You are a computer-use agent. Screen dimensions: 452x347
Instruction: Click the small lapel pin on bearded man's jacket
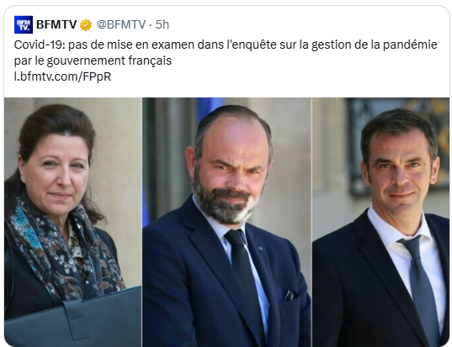click(x=260, y=248)
